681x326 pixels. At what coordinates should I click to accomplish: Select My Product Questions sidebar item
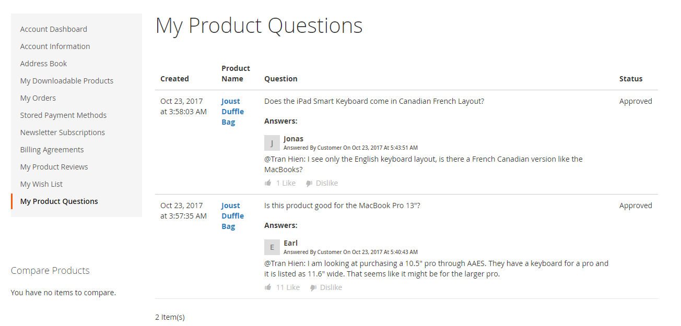(59, 201)
